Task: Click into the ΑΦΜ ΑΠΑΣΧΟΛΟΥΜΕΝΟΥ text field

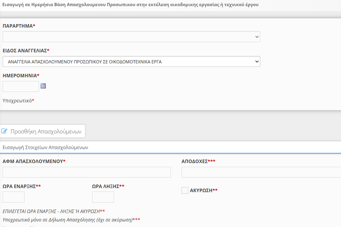Action: (86, 172)
